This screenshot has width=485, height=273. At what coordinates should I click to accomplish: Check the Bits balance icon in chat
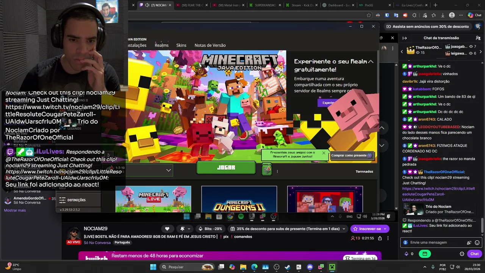click(407, 254)
